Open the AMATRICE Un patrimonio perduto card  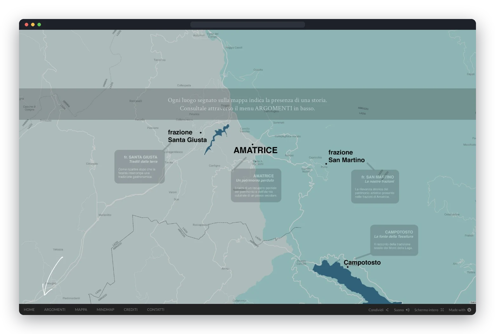(x=256, y=185)
